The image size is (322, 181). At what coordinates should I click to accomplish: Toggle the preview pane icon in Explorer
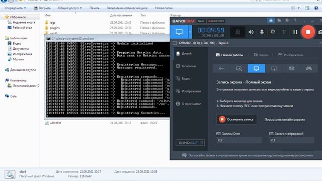click(307, 8)
